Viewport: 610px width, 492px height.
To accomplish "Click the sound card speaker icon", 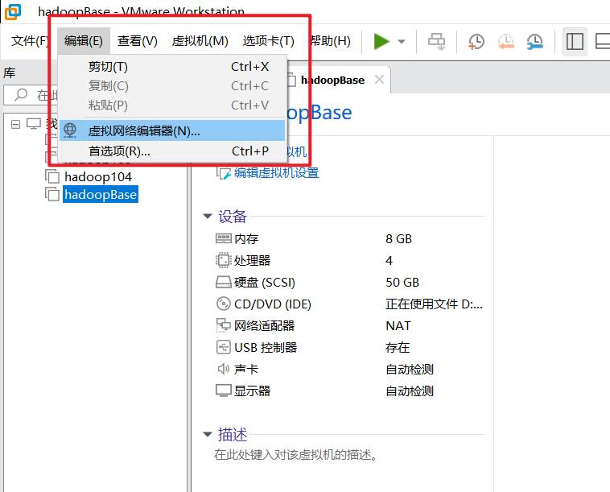I will point(223,369).
